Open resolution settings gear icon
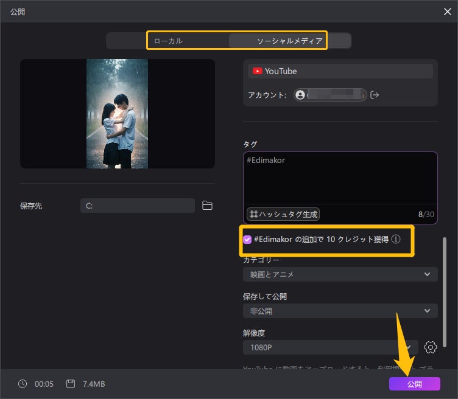This screenshot has width=458, height=399. (x=430, y=347)
